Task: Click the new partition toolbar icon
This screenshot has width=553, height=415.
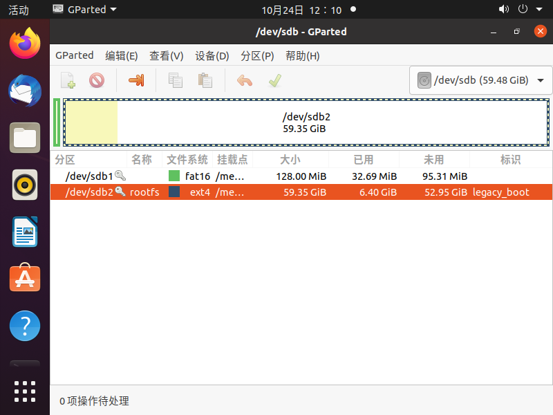Action: point(68,80)
